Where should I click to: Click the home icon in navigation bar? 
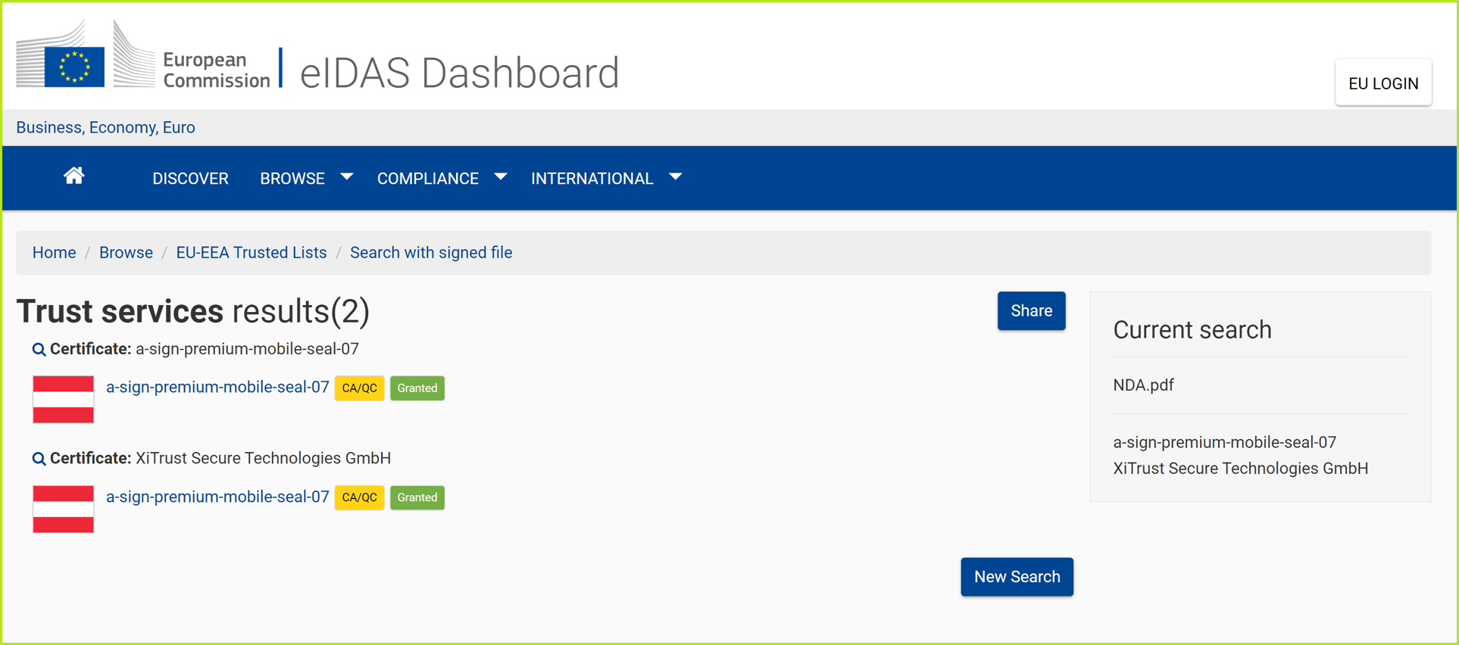tap(73, 176)
